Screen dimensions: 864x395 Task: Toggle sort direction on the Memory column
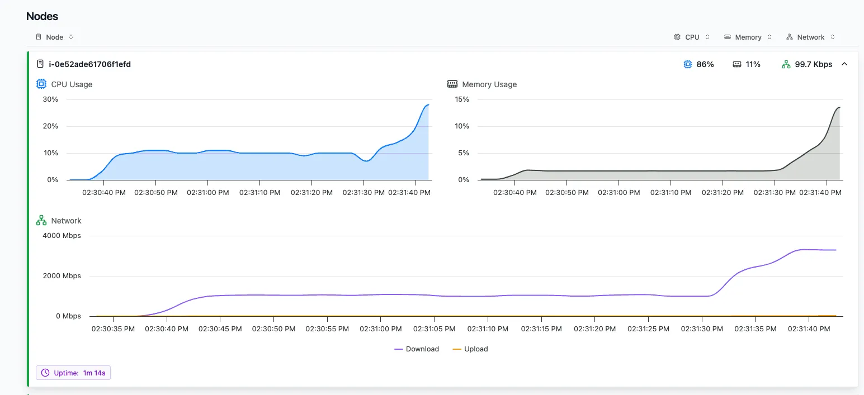pyautogui.click(x=769, y=37)
